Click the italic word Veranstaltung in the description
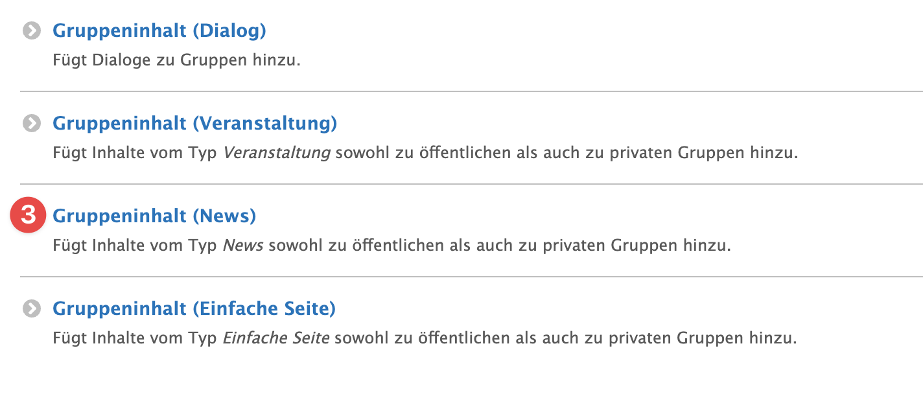 click(x=277, y=154)
